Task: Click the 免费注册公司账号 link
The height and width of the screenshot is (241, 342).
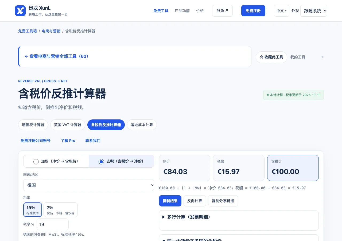Action: (x=36, y=141)
